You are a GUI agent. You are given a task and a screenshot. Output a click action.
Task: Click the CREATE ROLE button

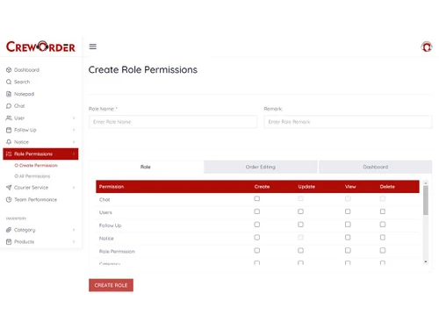coord(111,285)
